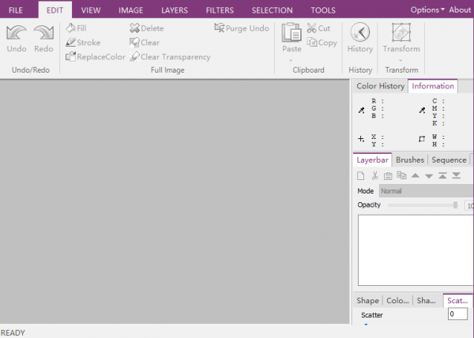Click the About link

coord(460,9)
